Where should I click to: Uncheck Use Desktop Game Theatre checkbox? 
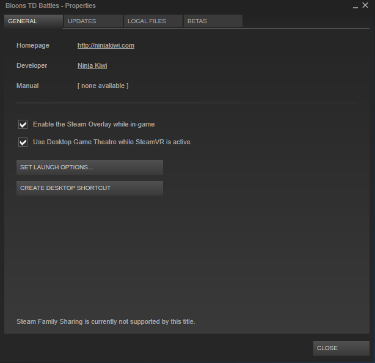click(23, 142)
